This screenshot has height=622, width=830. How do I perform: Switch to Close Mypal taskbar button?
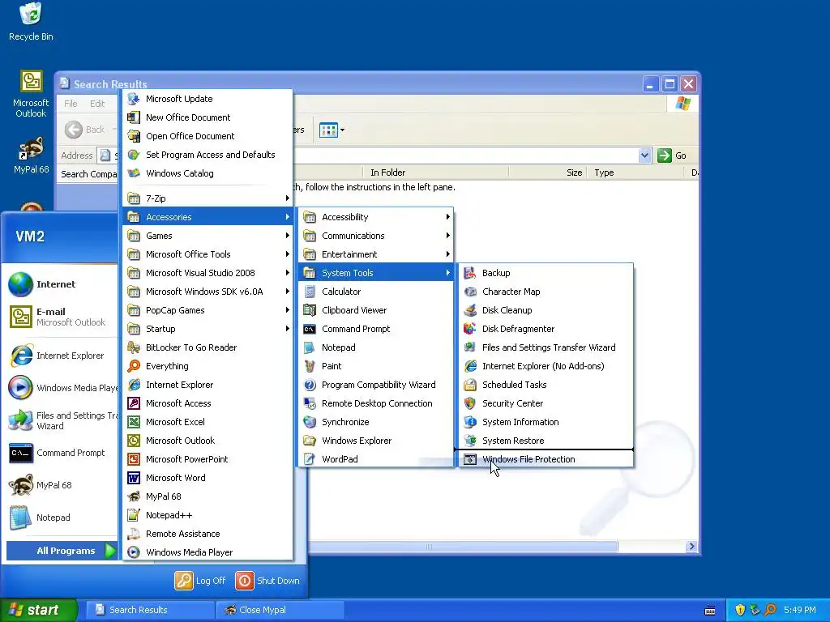[x=279, y=610]
